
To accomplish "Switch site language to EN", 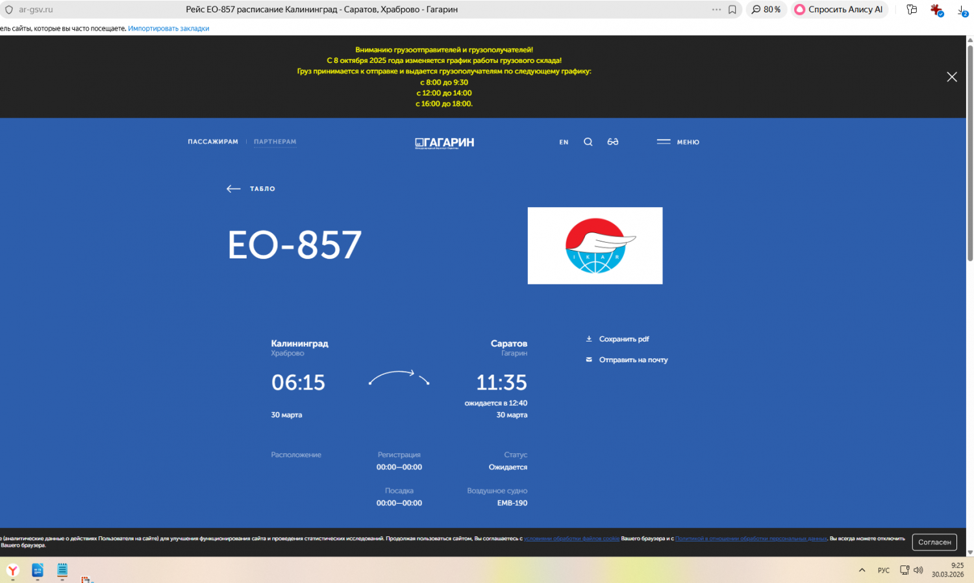I will tap(564, 142).
